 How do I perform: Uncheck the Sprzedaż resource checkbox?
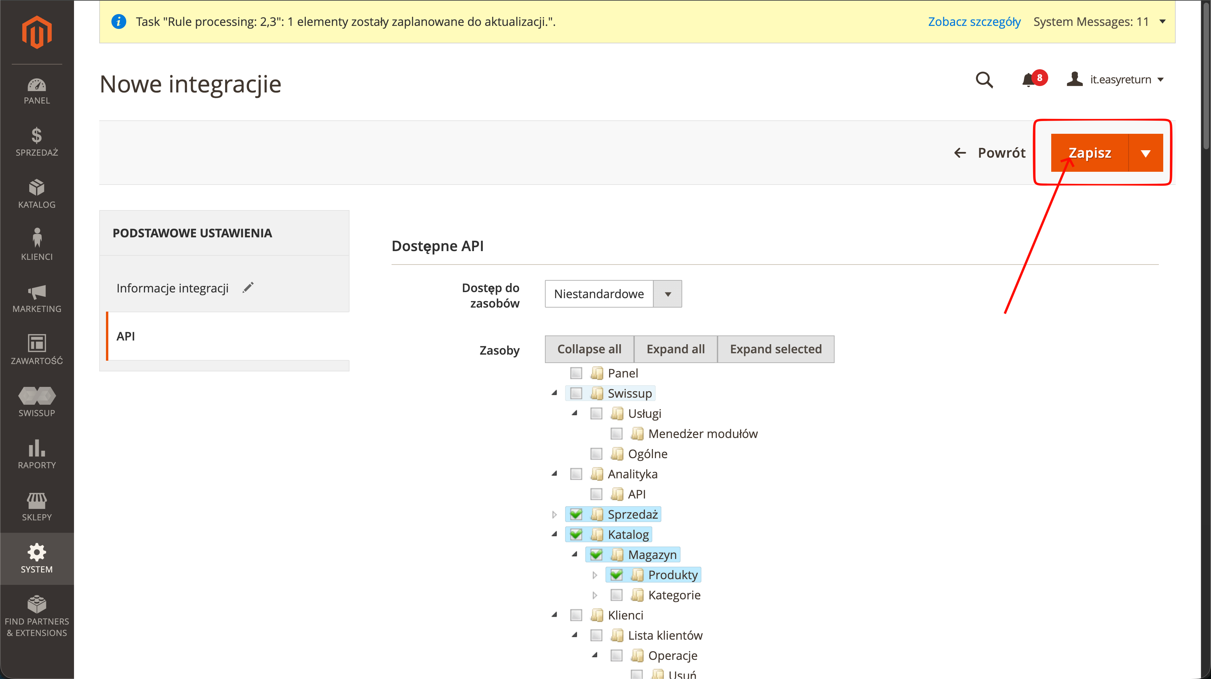pos(576,515)
